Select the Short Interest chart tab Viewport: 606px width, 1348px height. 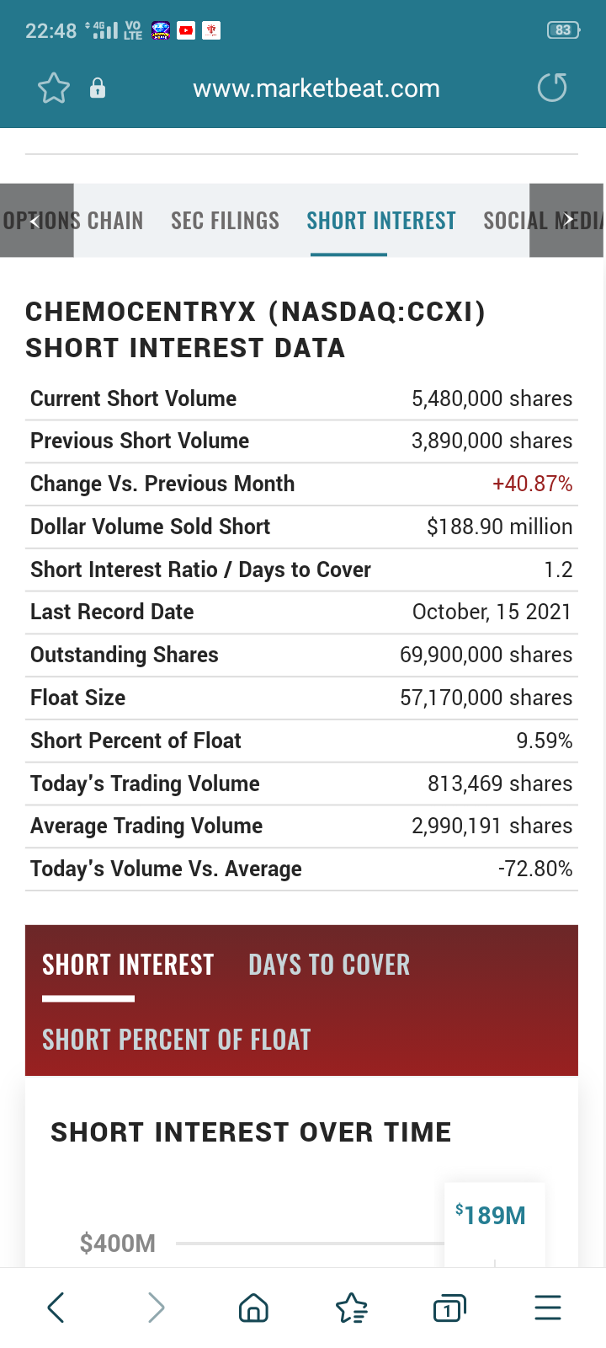pyautogui.click(x=128, y=965)
